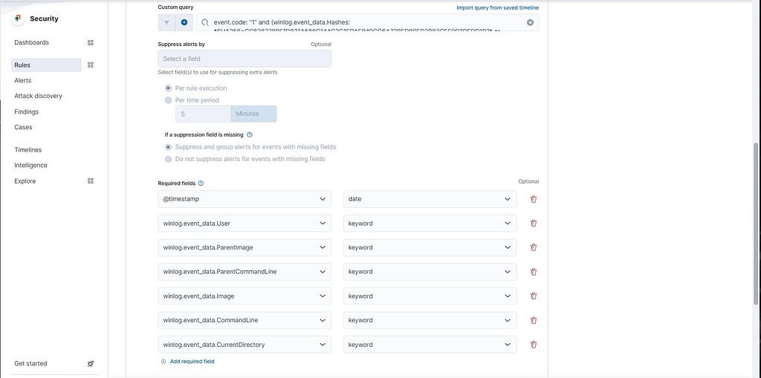Click the page vertical scrollbar
This screenshot has height=378, width=761.
tap(756, 224)
